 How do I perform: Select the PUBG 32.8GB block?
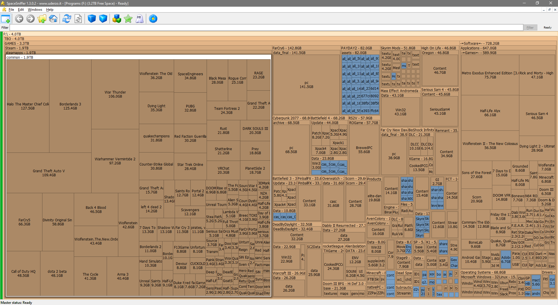point(190,108)
